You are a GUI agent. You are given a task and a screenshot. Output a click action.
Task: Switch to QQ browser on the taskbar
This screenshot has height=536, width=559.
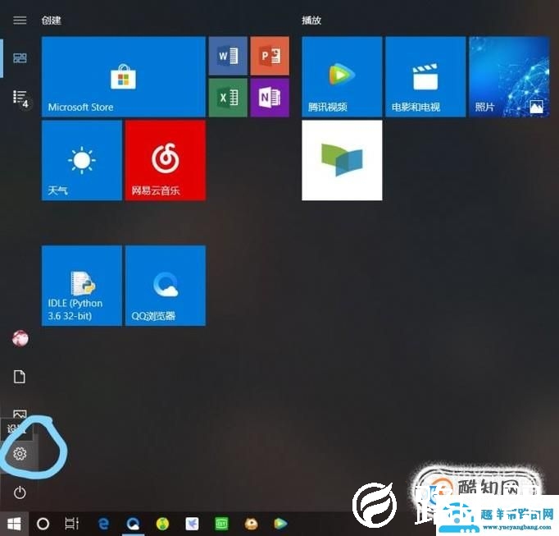pyautogui.click(x=134, y=524)
